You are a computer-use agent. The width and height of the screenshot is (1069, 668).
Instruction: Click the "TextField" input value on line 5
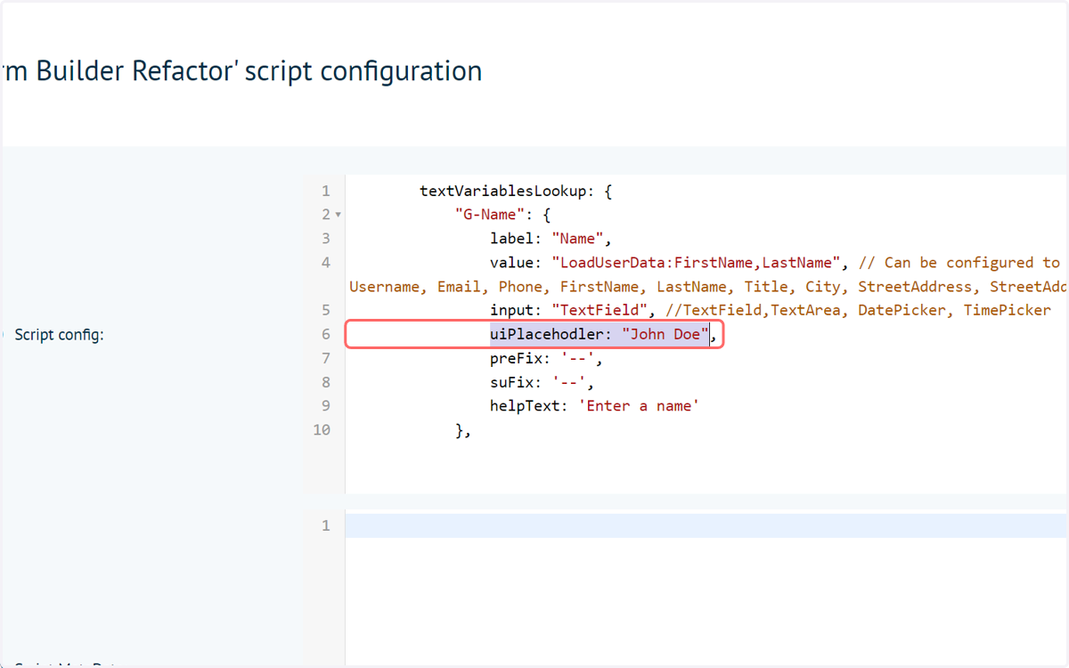coord(600,311)
